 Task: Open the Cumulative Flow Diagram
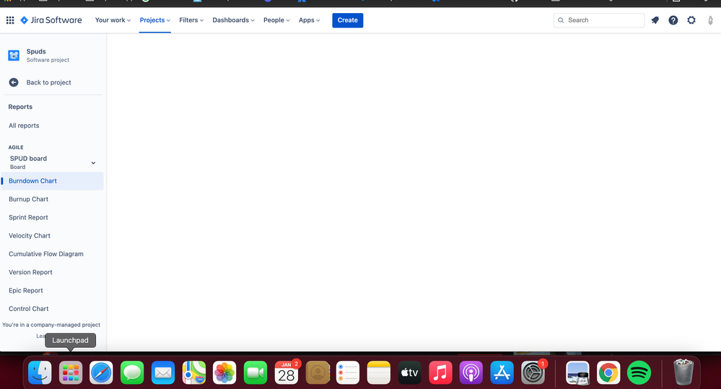tap(46, 254)
